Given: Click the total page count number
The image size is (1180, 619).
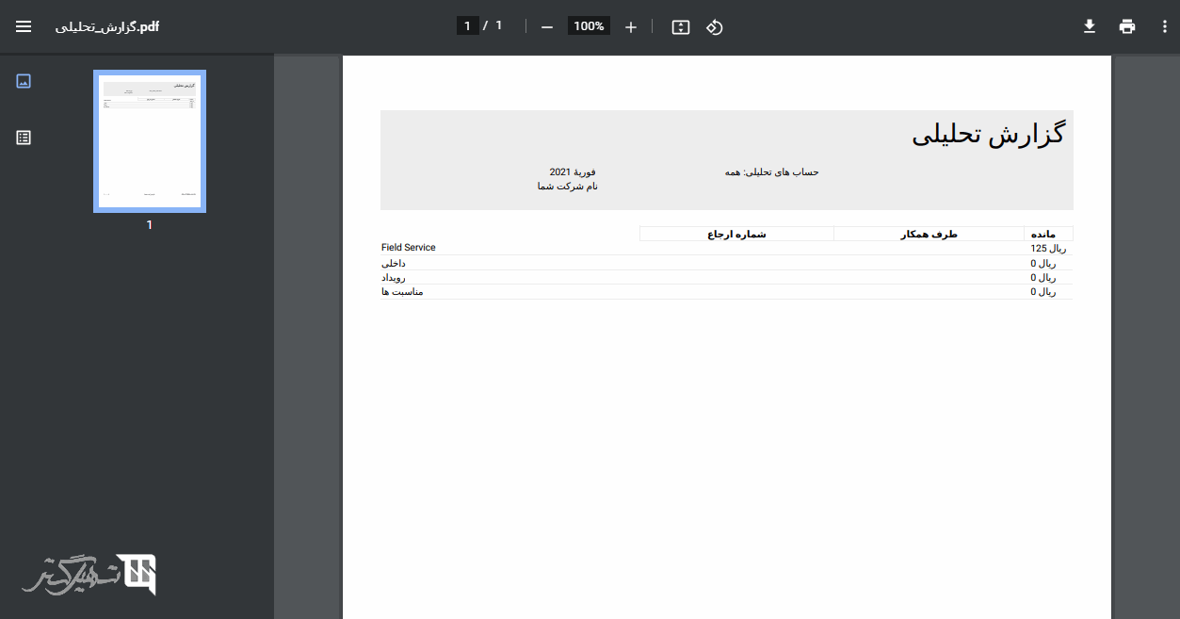Looking at the screenshot, I should tap(499, 26).
